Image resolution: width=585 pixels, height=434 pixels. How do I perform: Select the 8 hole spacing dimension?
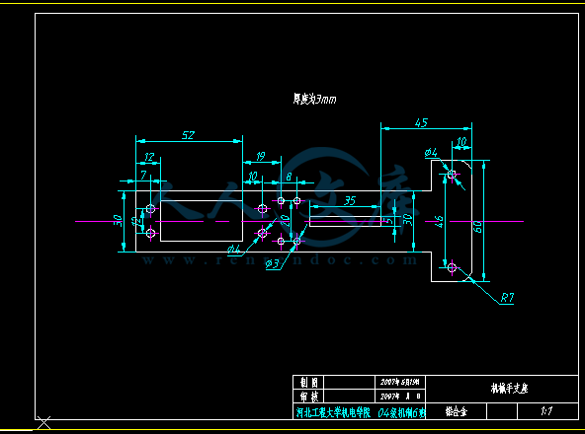(x=289, y=177)
